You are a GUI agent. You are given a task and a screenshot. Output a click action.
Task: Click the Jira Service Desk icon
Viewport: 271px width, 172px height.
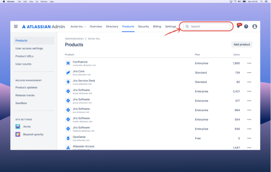pos(68,82)
